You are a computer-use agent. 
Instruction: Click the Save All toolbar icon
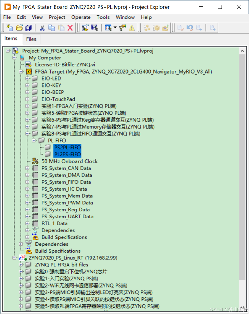29,28
